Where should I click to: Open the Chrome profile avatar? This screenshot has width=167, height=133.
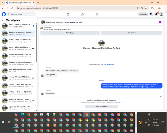pos(159,8)
